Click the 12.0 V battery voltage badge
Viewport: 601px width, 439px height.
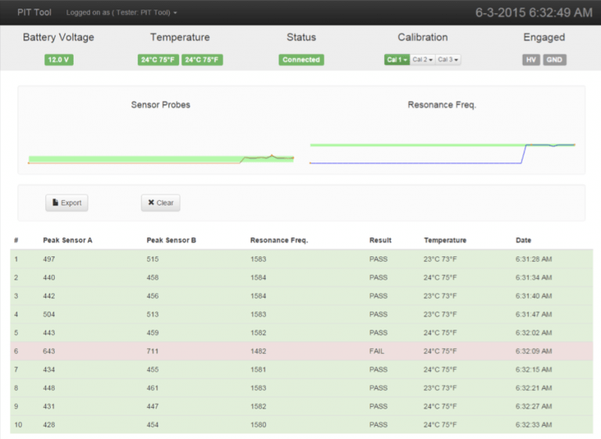pyautogui.click(x=59, y=60)
